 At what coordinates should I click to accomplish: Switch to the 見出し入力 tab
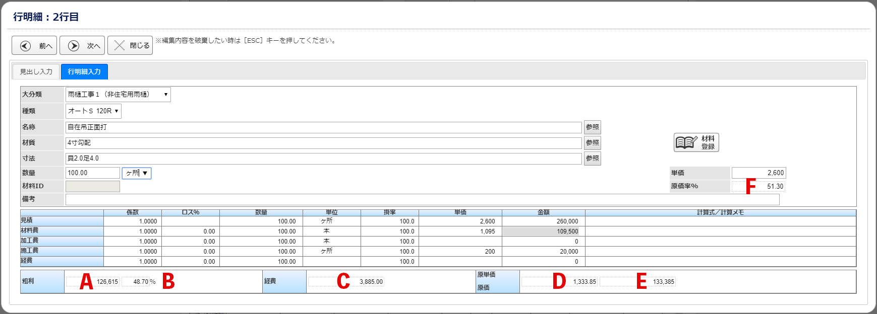click(x=36, y=72)
